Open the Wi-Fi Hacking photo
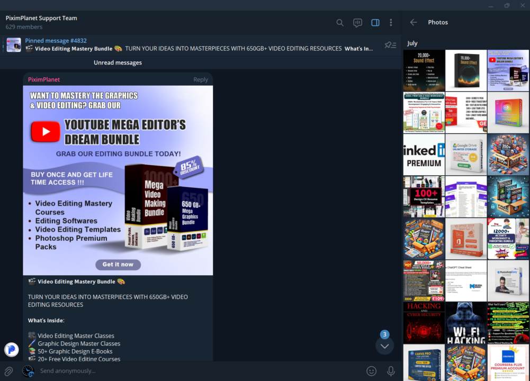Image resolution: width=530 pixels, height=381 pixels. (466, 323)
